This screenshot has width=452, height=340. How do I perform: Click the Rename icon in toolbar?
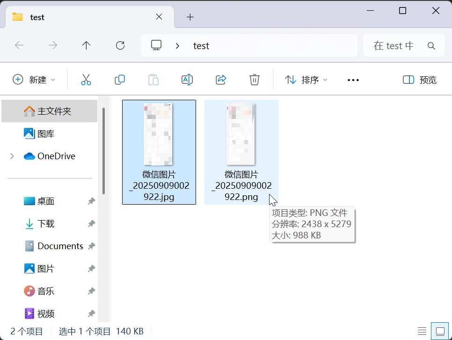point(187,80)
